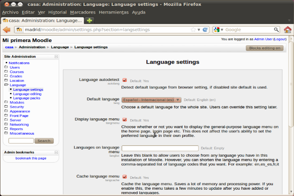This screenshot has width=294, height=196.
Task: Click the Blocks editing on button
Action: (x=265, y=48)
